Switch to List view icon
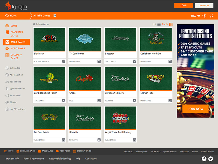This screenshot has height=164, width=218. [x=159, y=24]
